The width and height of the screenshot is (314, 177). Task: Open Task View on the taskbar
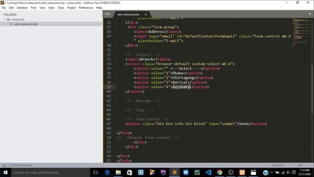pyautogui.click(x=96, y=173)
